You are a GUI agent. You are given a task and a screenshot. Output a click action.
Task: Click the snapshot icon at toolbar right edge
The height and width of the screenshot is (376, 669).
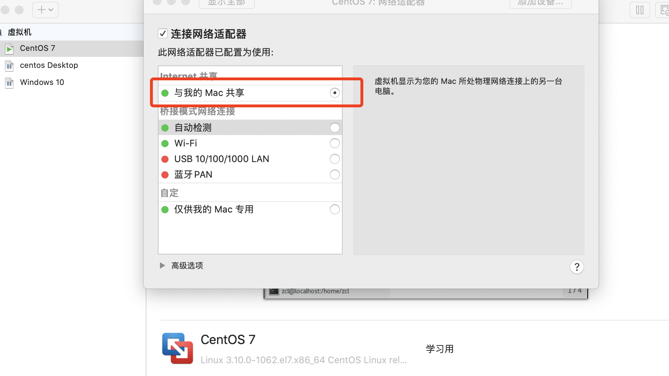pos(663,10)
